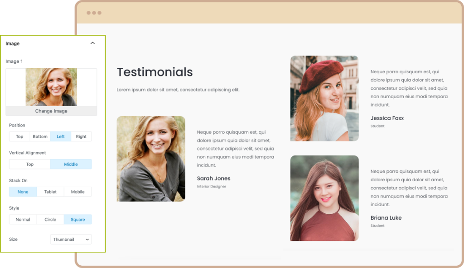Enable Stack On for Tablet

coord(50,191)
